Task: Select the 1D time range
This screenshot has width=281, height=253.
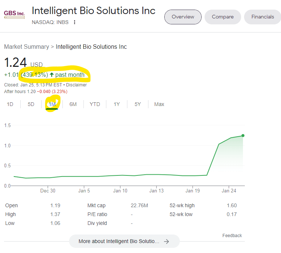Action: point(10,104)
